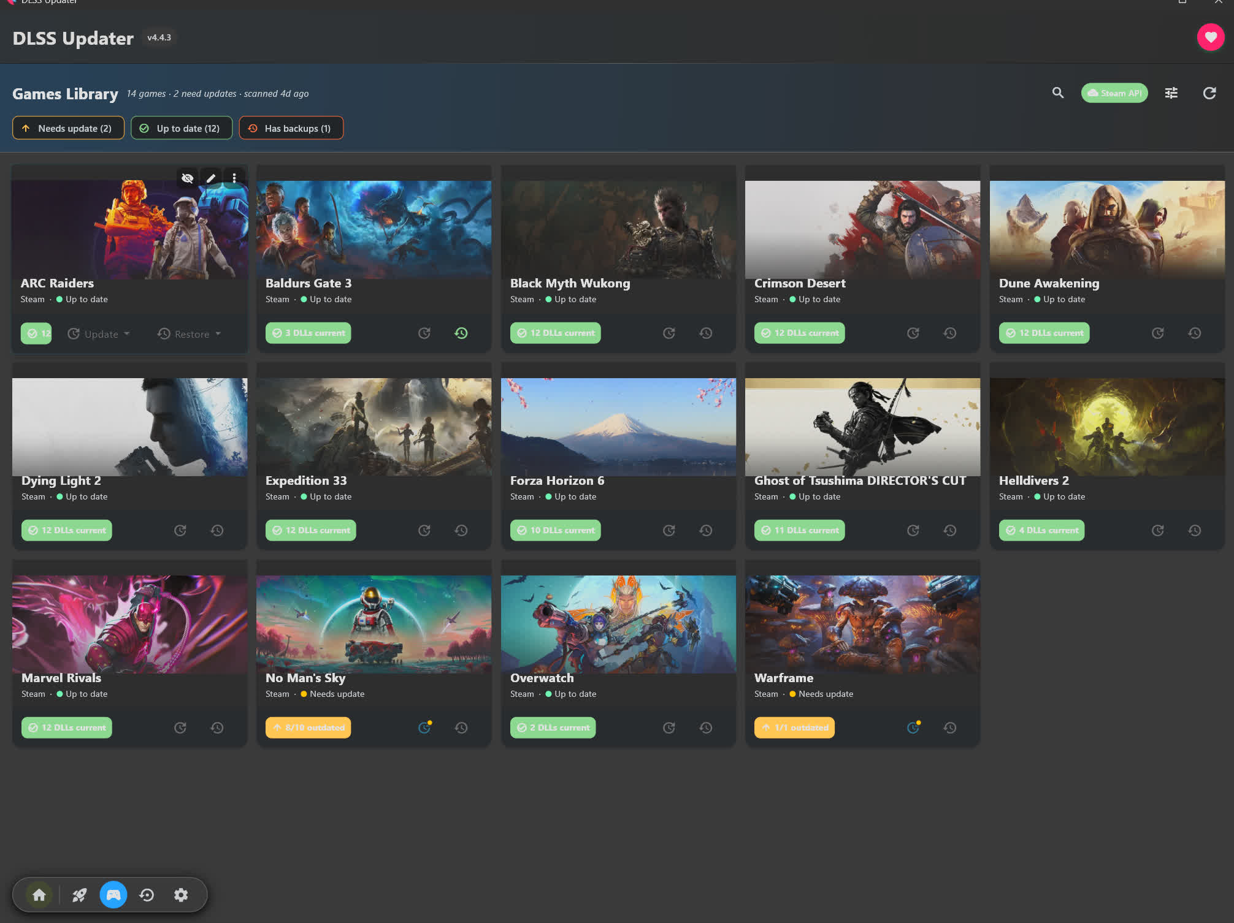Screen dimensions: 1234x923
Task: Click Crimson Desert update icon
Action: click(913, 333)
